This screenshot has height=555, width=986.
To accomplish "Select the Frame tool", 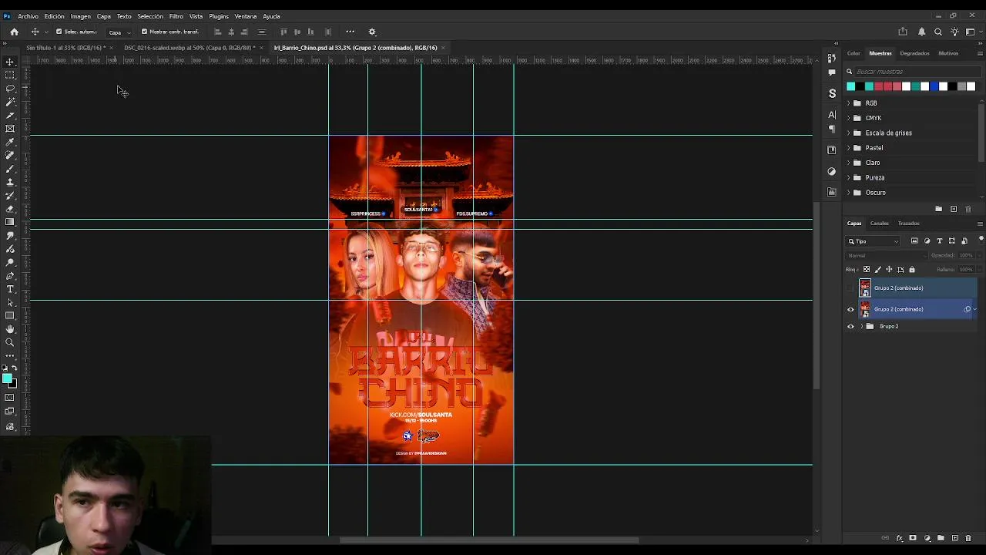I will pos(10,129).
